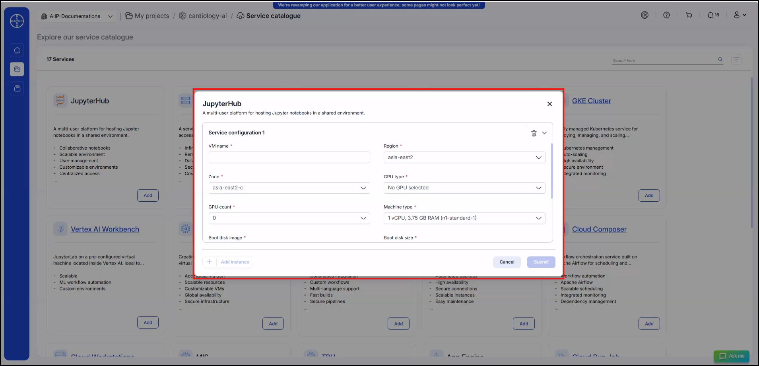
Task: Open the GPU type dropdown
Action: coord(464,188)
